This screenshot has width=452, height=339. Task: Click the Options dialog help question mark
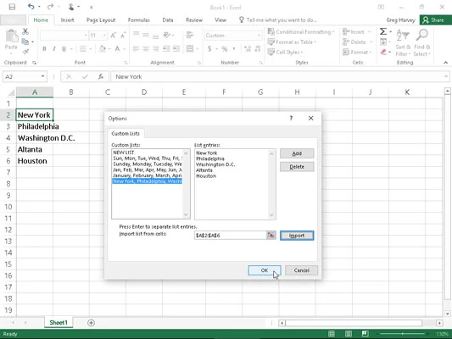[x=291, y=118]
